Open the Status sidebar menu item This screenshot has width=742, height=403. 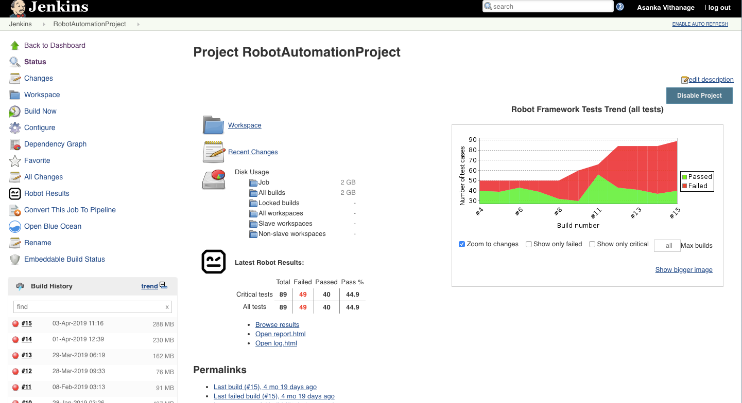click(x=35, y=62)
